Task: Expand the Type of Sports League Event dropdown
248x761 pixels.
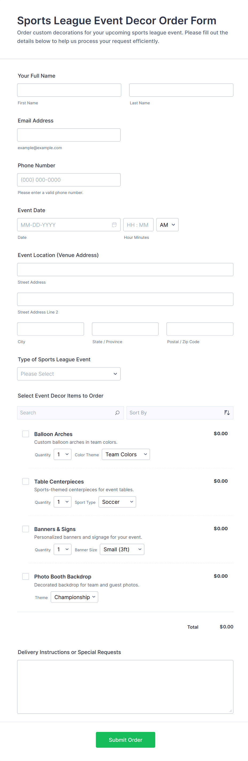Action: (x=69, y=374)
